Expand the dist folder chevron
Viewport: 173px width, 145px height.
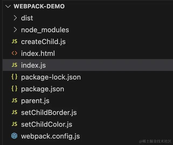pyautogui.click(x=15, y=18)
